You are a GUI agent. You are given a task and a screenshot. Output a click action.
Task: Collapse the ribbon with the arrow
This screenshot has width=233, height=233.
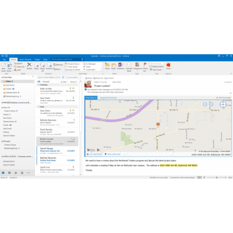231,73
